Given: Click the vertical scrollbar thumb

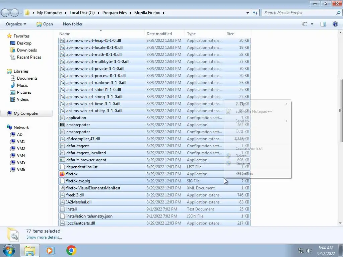Looking at the screenshot, I should [340, 110].
